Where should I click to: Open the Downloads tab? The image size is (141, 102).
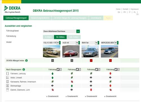96,18
